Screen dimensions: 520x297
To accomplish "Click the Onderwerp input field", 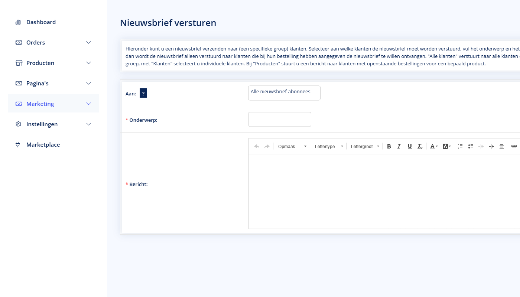I will [x=279, y=119].
